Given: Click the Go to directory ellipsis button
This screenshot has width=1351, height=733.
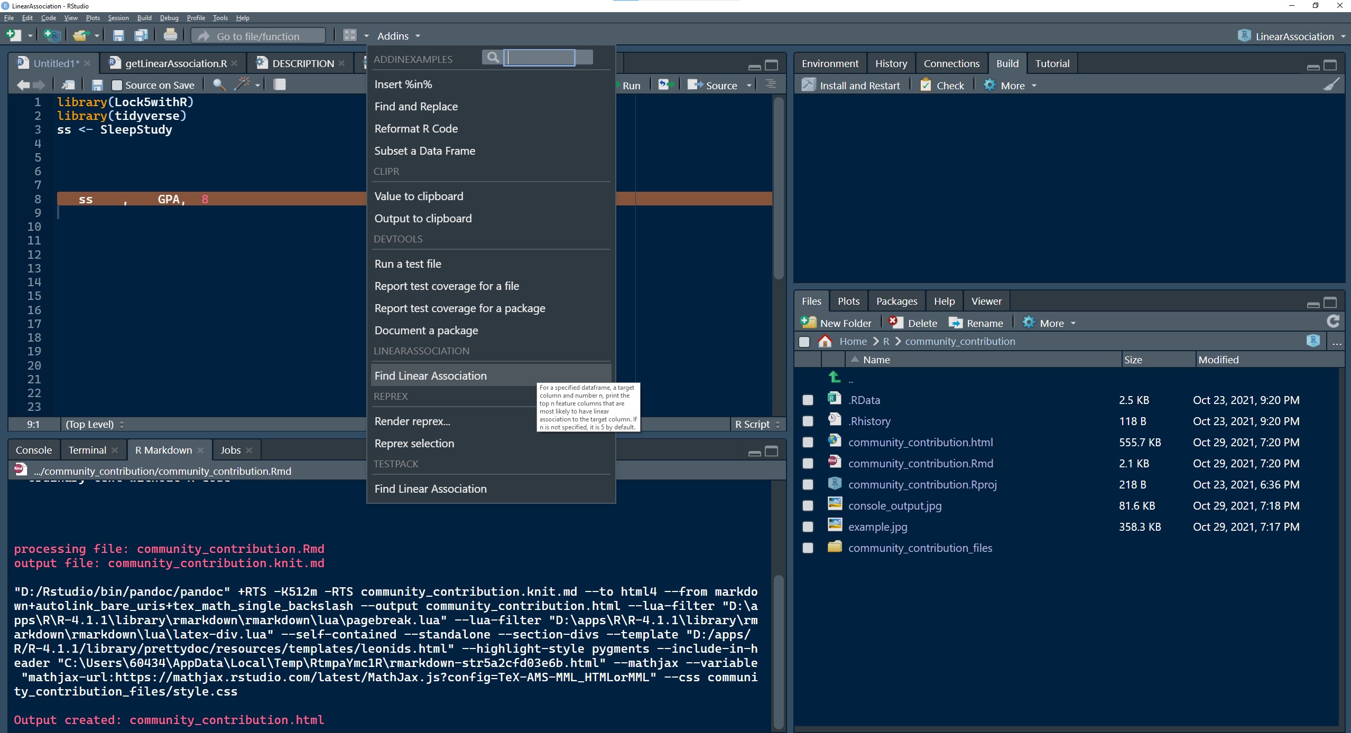Looking at the screenshot, I should tap(1337, 342).
